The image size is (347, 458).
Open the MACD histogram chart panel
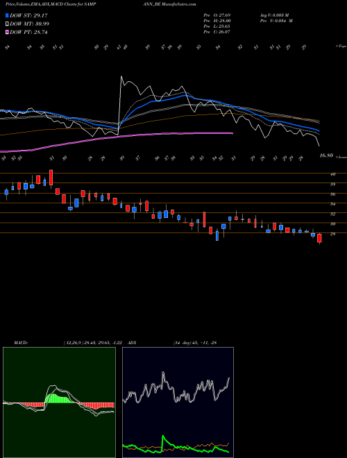tap(59, 402)
